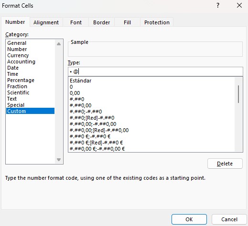Click the Help question mark icon
The height and width of the screenshot is (226, 248).
[x=218, y=6]
